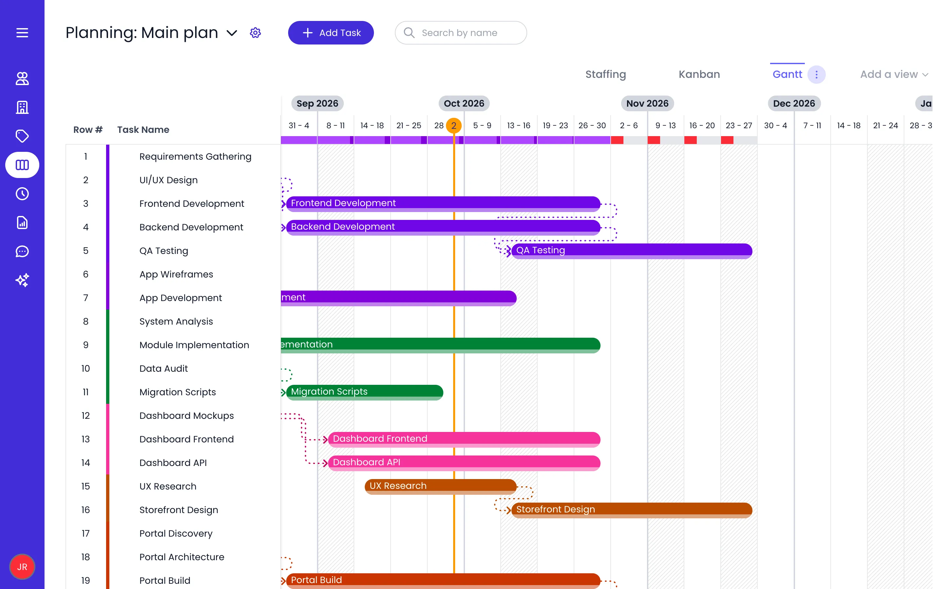
Task: Switch to the Kanban tab
Action: [x=699, y=74]
